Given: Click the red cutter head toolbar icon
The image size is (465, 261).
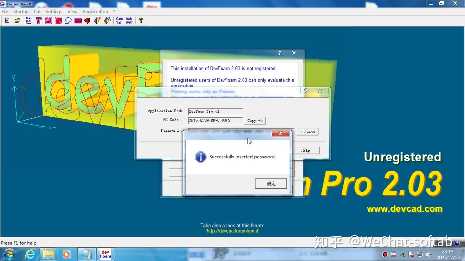Looking at the screenshot, I should (87, 20).
